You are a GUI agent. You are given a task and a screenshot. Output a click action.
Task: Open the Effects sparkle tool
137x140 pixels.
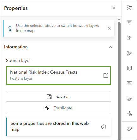(x=129, y=38)
